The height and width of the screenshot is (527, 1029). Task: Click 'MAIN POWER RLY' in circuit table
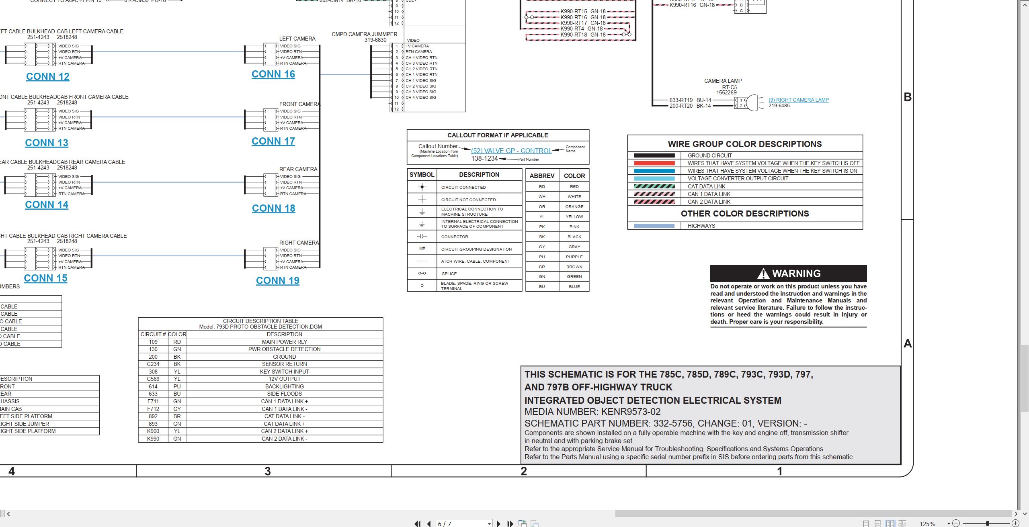285,342
